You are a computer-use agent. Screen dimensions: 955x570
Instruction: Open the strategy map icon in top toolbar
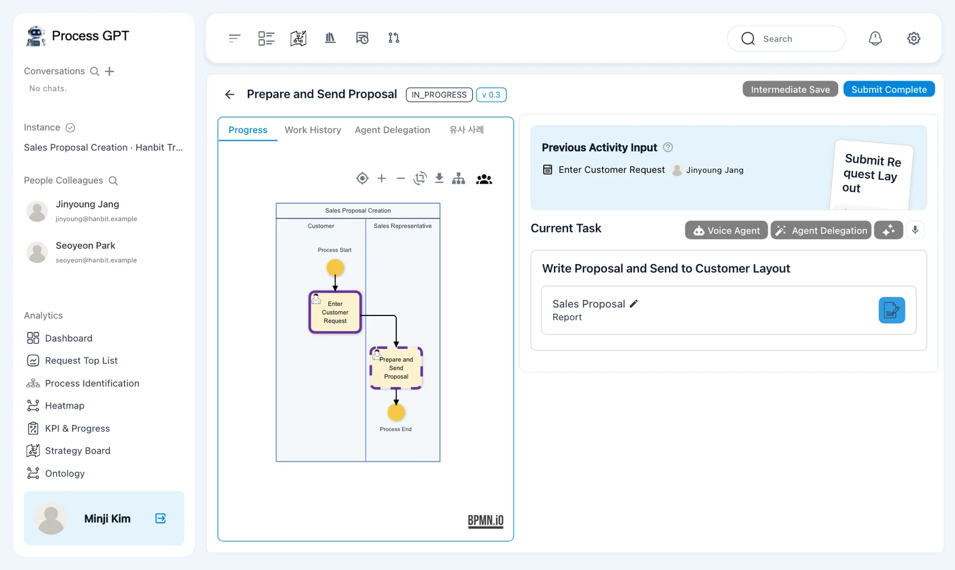pos(298,38)
